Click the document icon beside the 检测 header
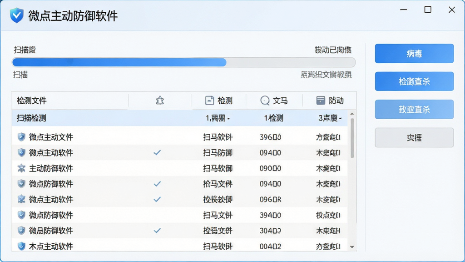This screenshot has width=465, height=262. 209,101
